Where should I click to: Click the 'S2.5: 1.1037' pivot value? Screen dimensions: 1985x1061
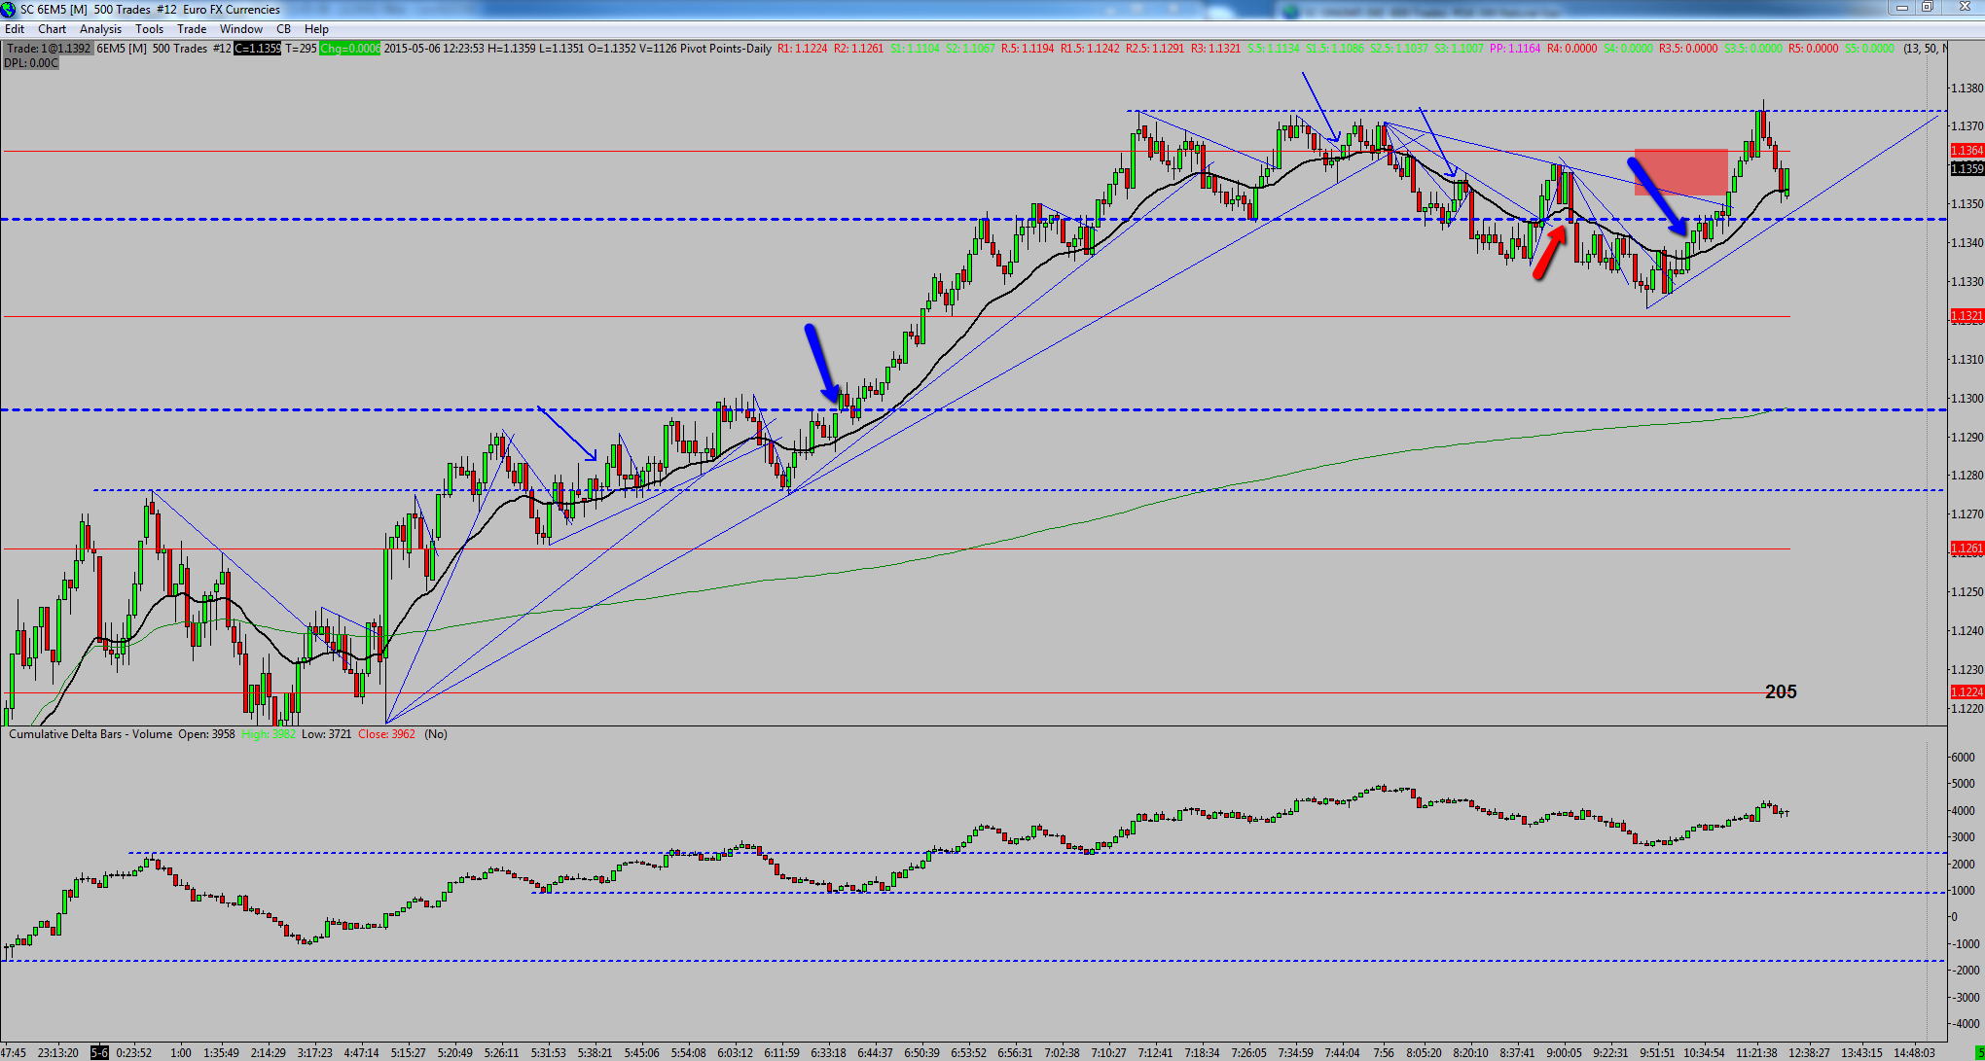coord(1399,49)
